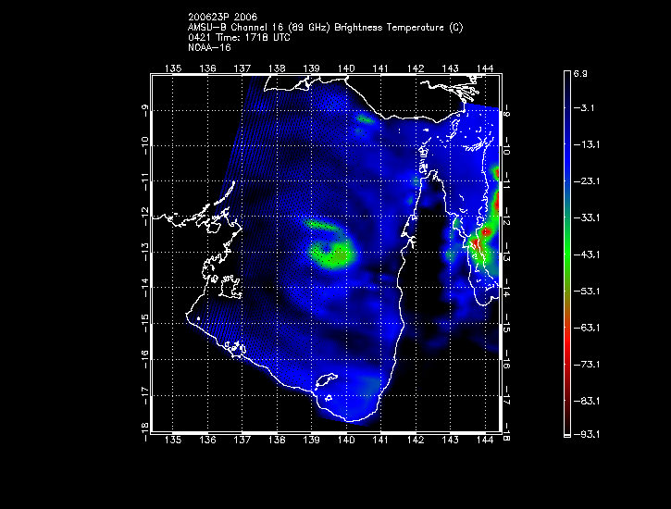Click the red hot spot near the right map edge

[x=477, y=242]
